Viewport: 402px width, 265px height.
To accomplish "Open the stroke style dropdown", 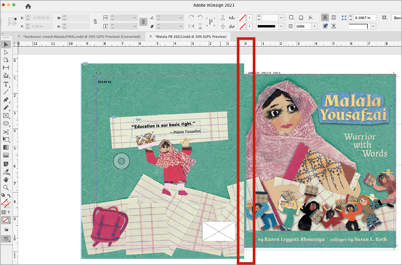I will tap(281, 26).
